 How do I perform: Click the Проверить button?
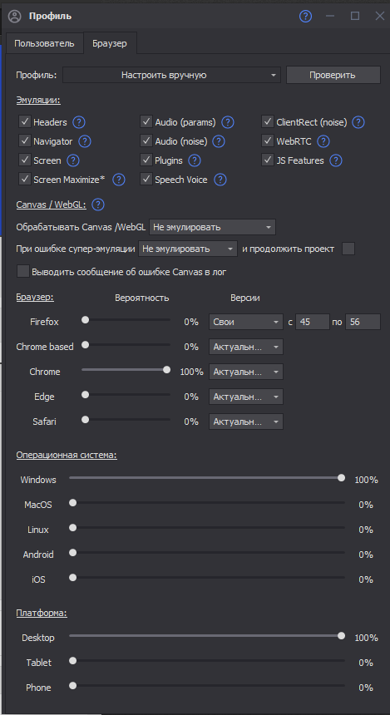[333, 75]
